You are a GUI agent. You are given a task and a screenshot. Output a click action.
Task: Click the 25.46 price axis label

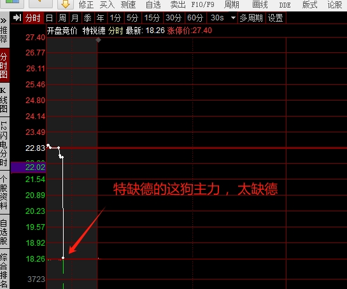point(35,84)
